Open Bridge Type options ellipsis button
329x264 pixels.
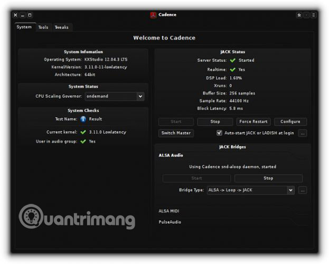click(303, 191)
